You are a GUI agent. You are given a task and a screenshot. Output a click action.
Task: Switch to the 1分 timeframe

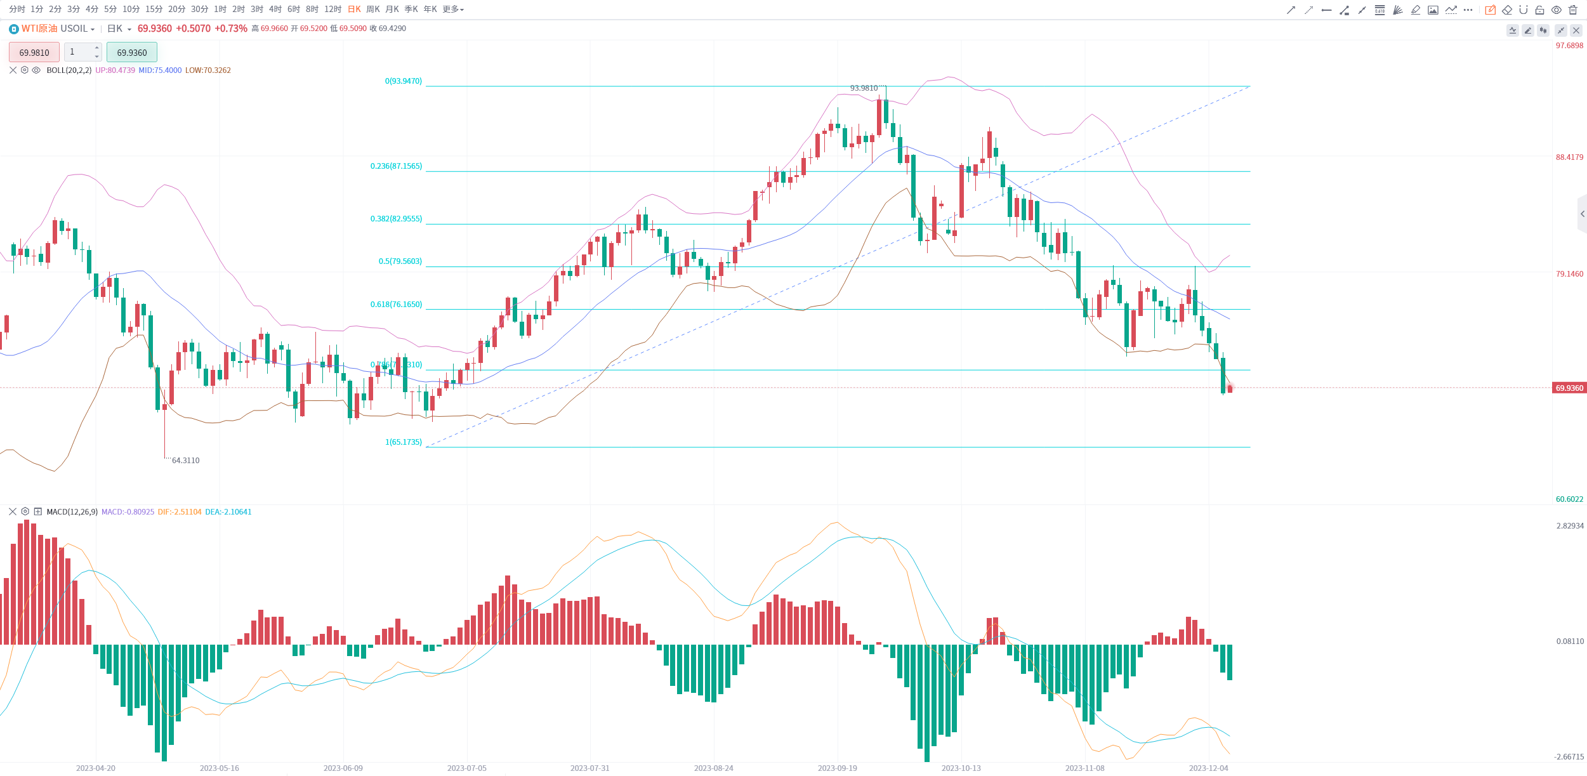[x=37, y=10]
